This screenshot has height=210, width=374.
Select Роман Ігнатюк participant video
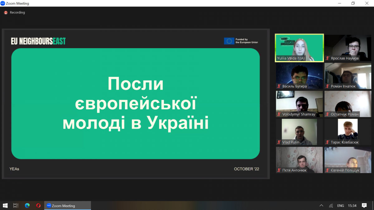coord(348,76)
